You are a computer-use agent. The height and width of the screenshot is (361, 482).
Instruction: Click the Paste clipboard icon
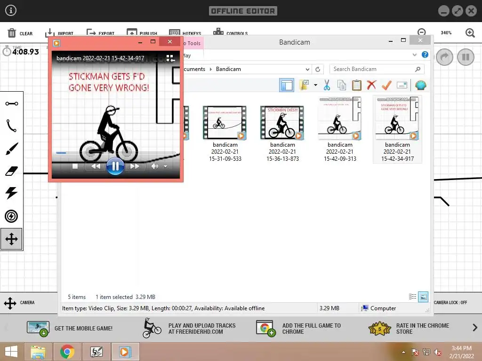[x=357, y=85]
